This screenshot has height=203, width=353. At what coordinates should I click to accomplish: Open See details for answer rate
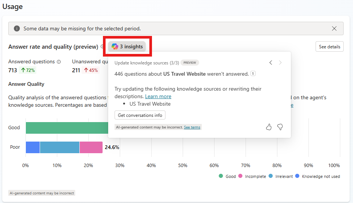329,47
